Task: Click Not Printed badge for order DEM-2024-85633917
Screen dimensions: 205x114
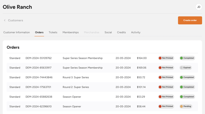Action: pyautogui.click(x=166, y=68)
